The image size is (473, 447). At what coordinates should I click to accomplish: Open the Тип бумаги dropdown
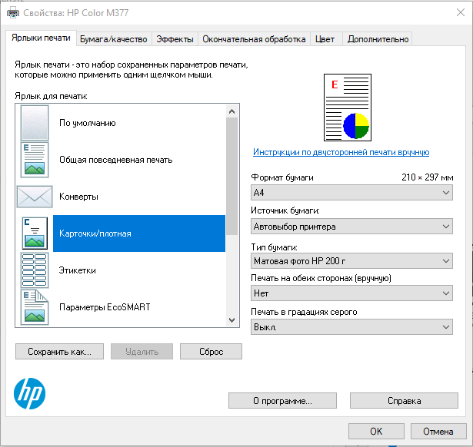[x=351, y=261]
